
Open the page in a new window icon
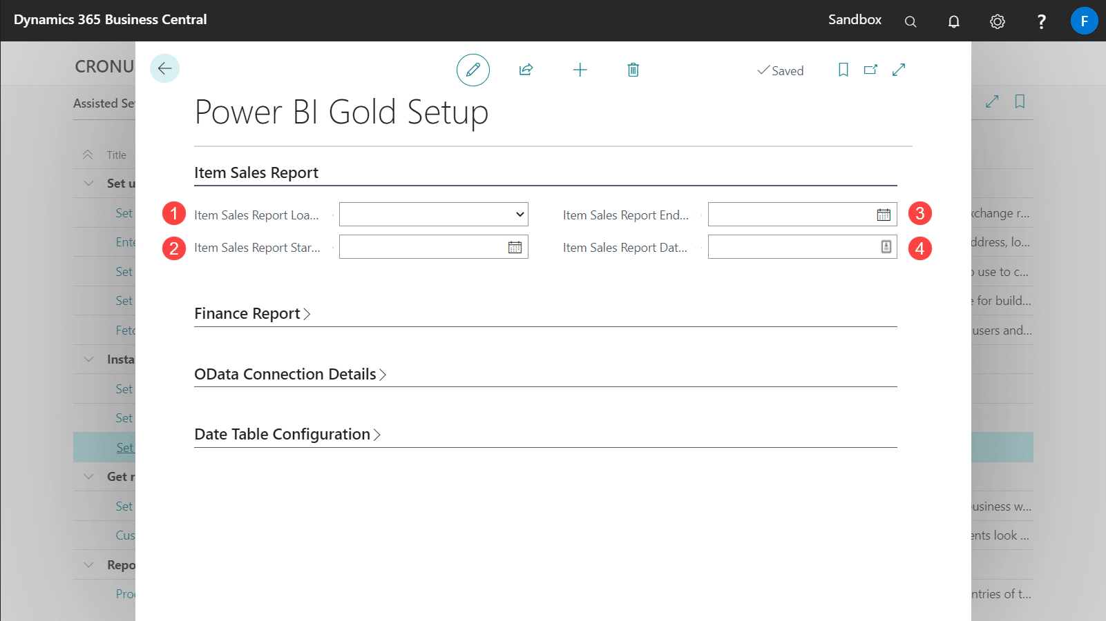tap(870, 70)
